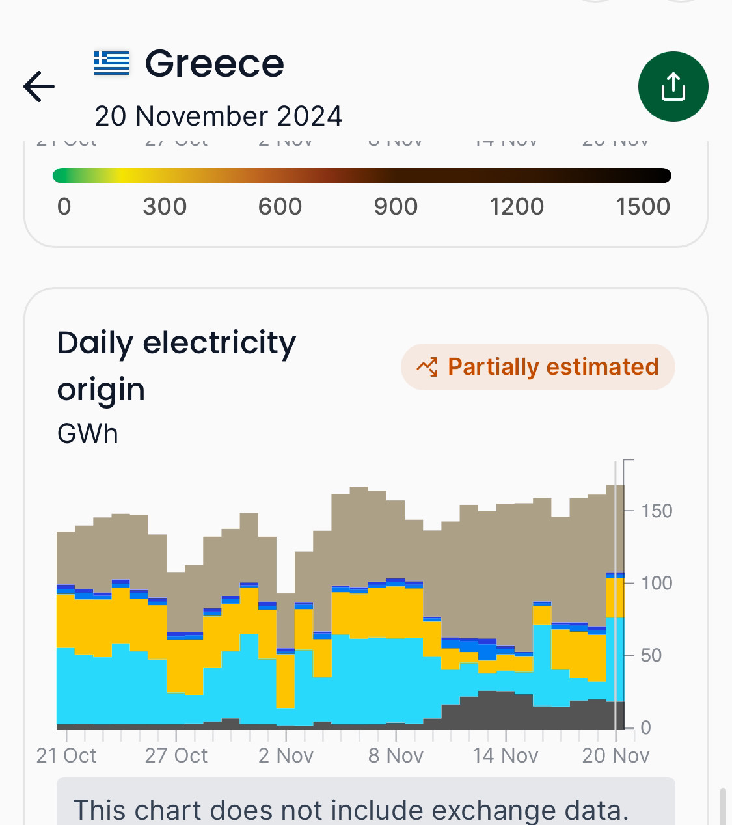The height and width of the screenshot is (825, 732).
Task: Tap the back arrow icon
Action: pyautogui.click(x=39, y=87)
